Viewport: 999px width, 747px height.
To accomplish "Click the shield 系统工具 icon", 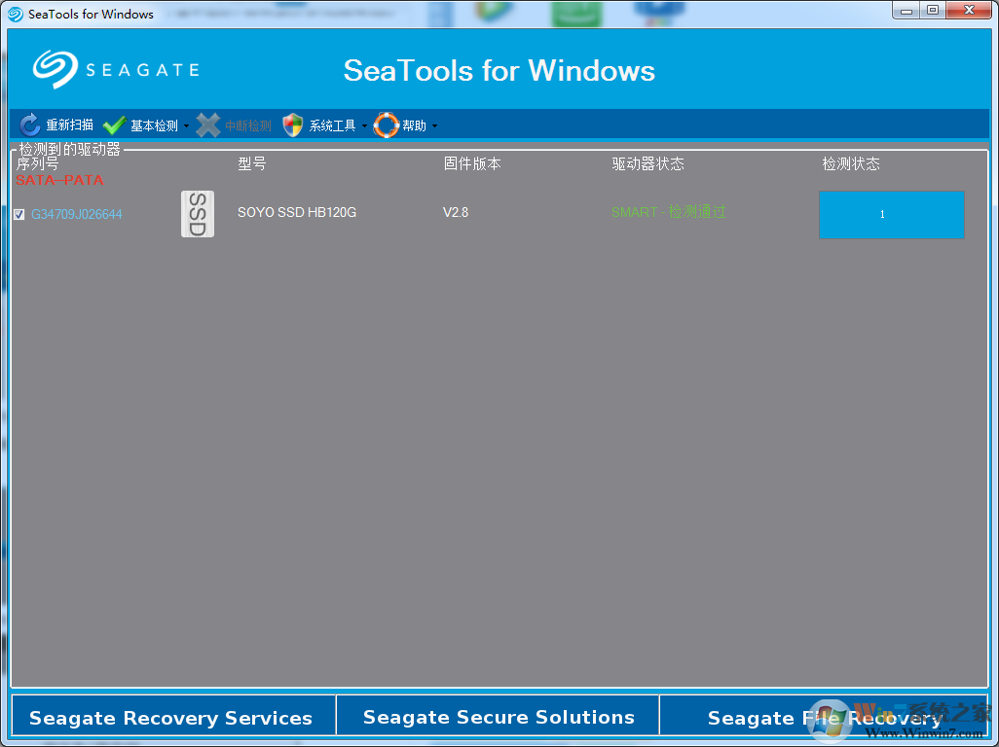I will pyautogui.click(x=292, y=124).
